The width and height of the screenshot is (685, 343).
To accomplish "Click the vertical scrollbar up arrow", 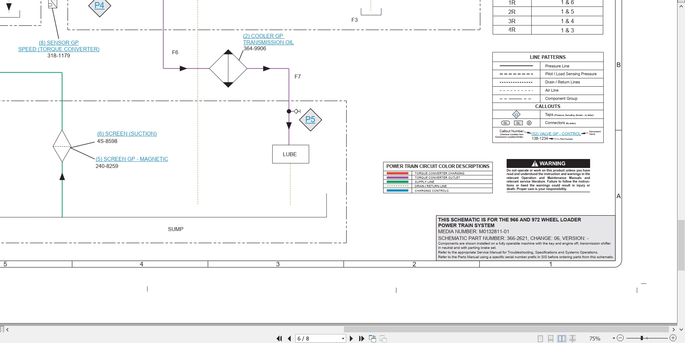I will click(681, 6).
